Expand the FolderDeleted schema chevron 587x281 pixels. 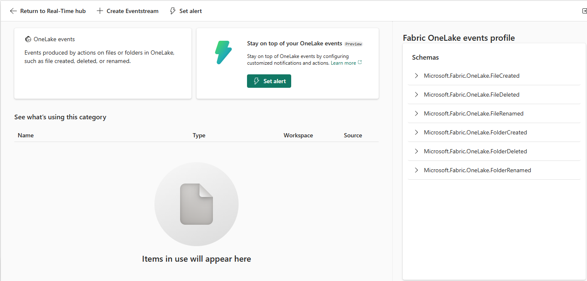tap(417, 151)
